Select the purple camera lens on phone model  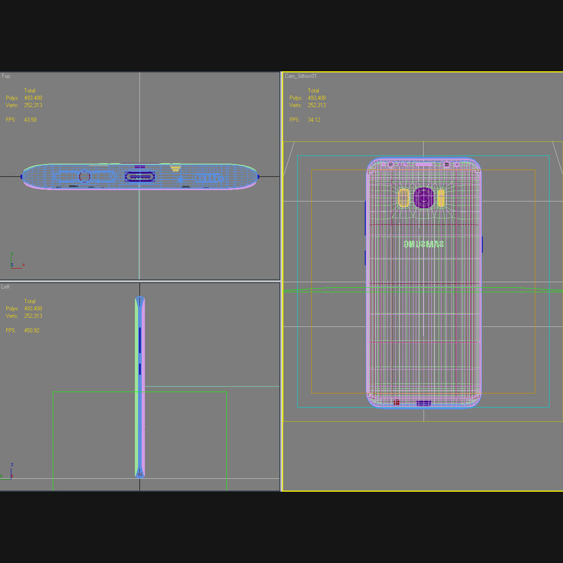(424, 198)
